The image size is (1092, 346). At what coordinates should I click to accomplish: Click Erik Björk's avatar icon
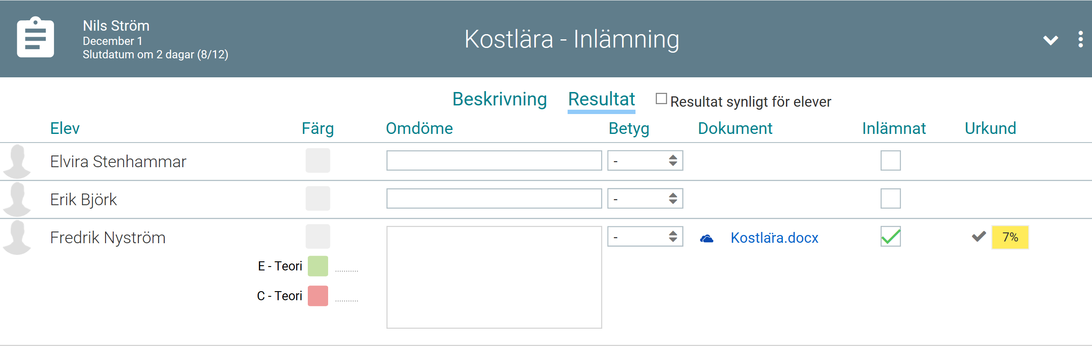coord(17,199)
